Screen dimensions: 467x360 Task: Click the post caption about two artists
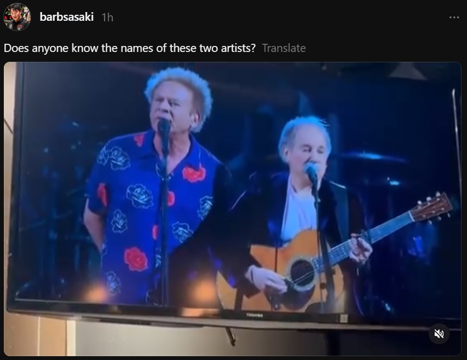coord(130,48)
